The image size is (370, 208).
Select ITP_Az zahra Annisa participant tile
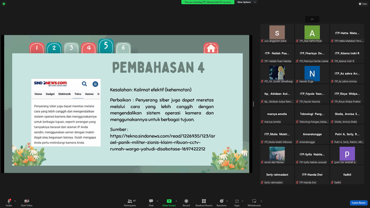coord(347,74)
